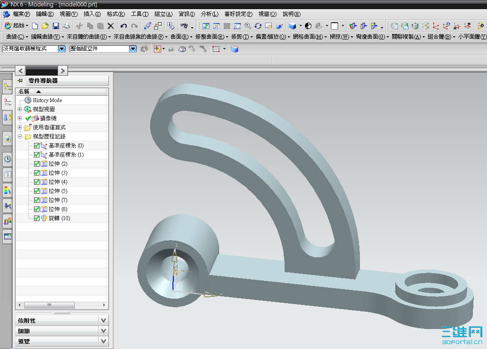Open the 組合體(B) toolbar menu
The width and height of the screenshot is (487, 349).
click(x=441, y=37)
